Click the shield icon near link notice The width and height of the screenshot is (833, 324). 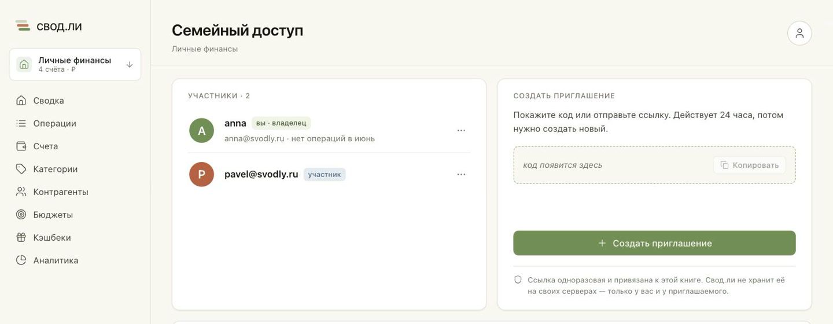click(x=518, y=280)
